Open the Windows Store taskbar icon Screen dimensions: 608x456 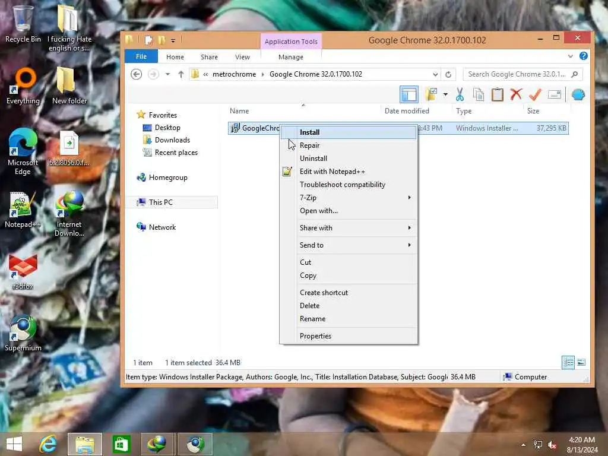(x=121, y=444)
